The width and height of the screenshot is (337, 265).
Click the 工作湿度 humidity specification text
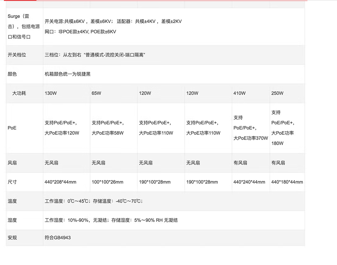click(111, 220)
